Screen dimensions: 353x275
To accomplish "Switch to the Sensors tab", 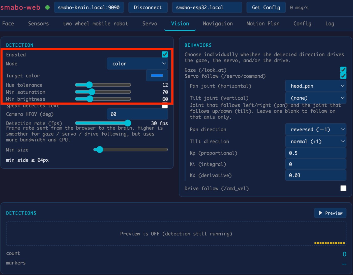I will (x=38, y=24).
